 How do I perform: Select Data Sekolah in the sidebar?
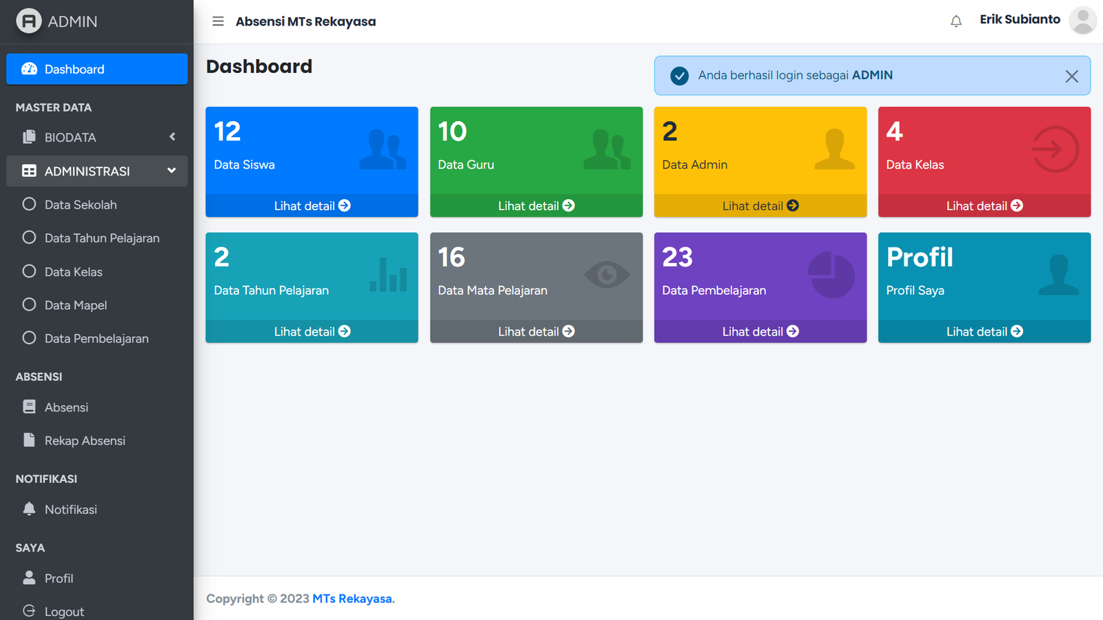pos(81,205)
